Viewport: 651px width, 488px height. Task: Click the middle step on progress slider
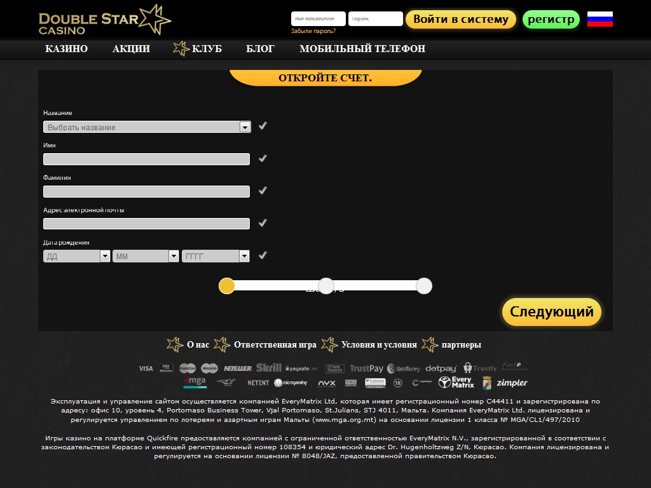coord(325,286)
